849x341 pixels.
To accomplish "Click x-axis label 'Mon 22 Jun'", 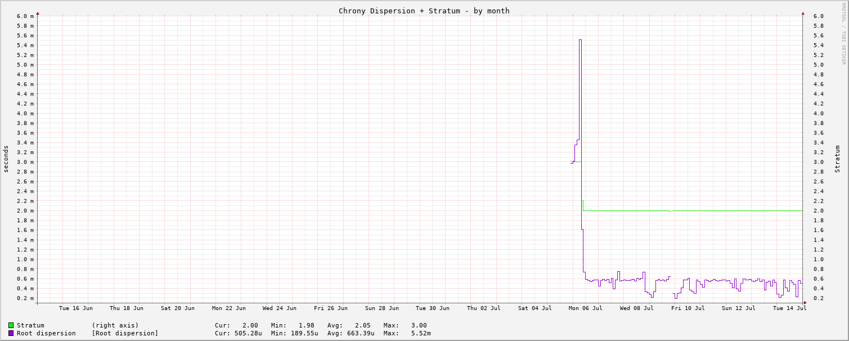I will [x=229, y=308].
